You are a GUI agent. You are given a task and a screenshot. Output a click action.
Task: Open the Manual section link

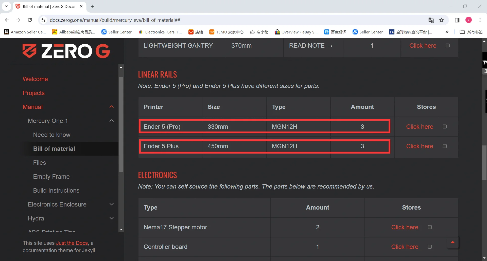[33, 107]
